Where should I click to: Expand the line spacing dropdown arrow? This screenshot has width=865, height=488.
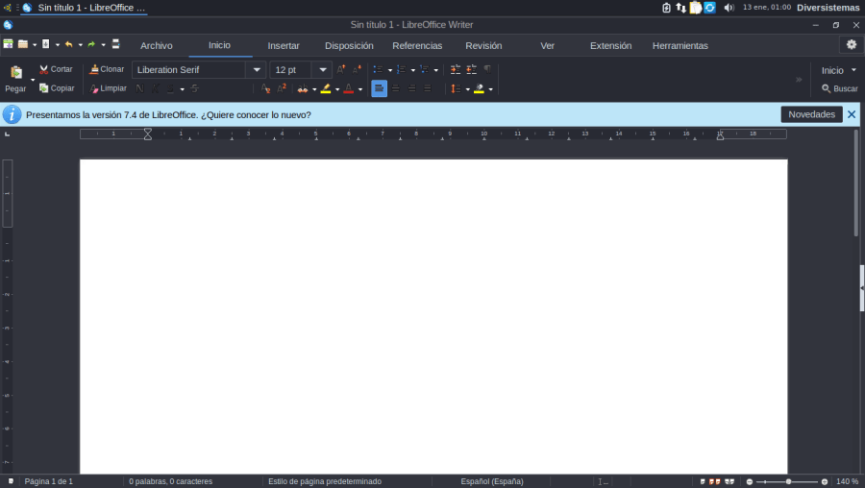(467, 89)
